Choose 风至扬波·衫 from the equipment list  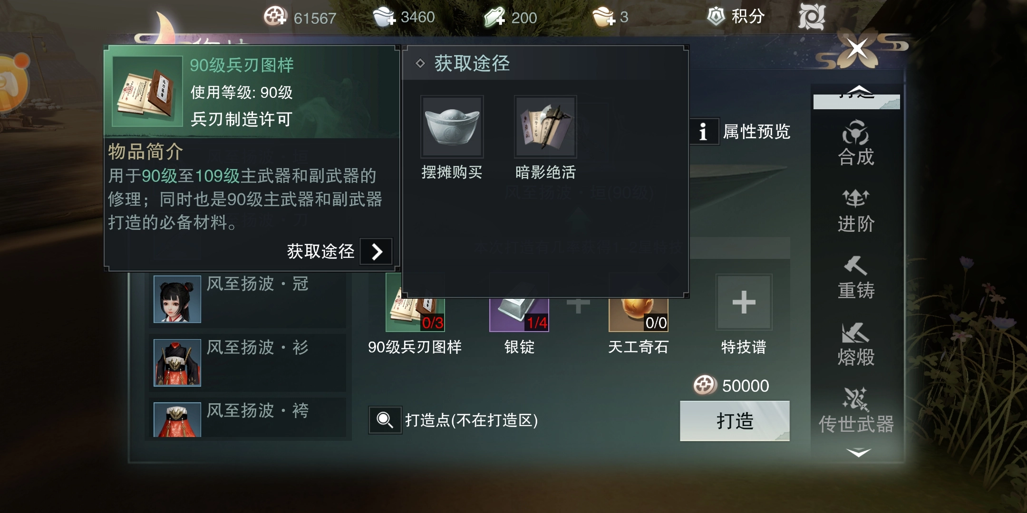point(248,362)
